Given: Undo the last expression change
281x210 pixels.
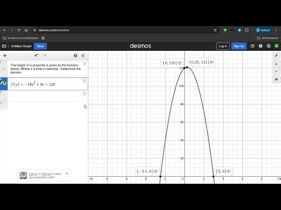Looking at the screenshot, I should [x=36, y=55].
